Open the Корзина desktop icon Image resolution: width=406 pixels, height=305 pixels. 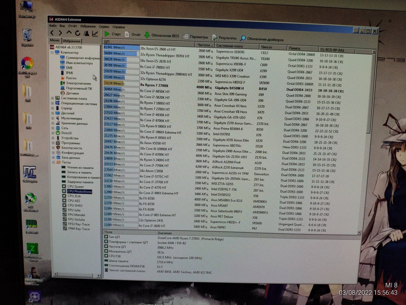point(27,38)
